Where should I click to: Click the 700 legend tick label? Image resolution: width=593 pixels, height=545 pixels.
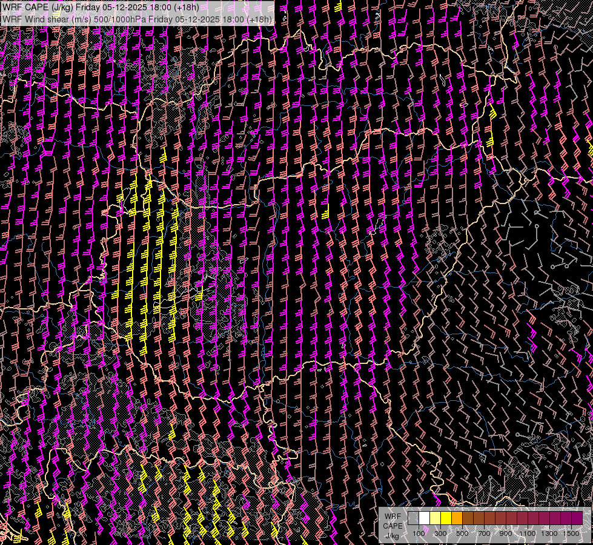[484, 533]
